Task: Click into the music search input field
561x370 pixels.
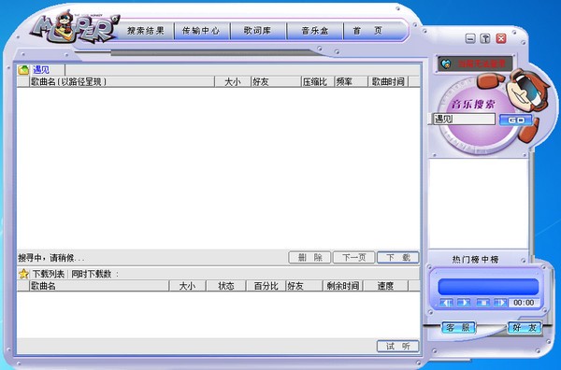Action: (464, 120)
